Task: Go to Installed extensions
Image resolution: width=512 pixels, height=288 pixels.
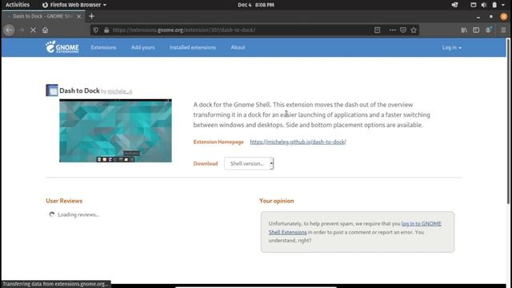Action: pyautogui.click(x=193, y=47)
